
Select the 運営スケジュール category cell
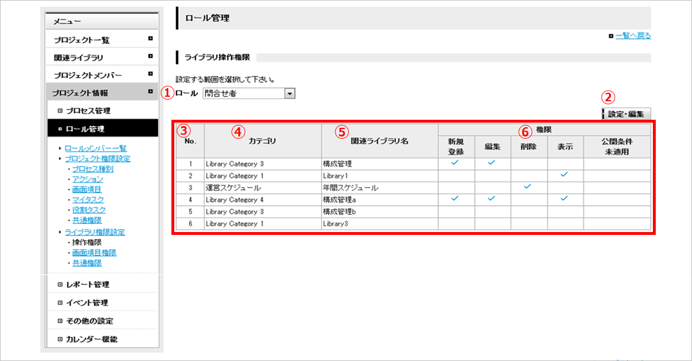263,187
